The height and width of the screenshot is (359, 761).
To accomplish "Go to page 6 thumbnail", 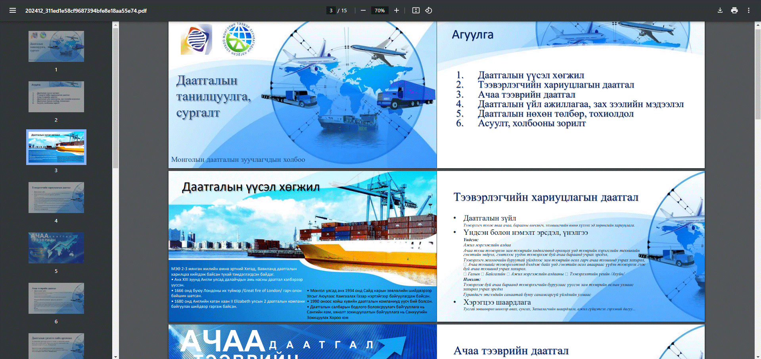I will 56,298.
